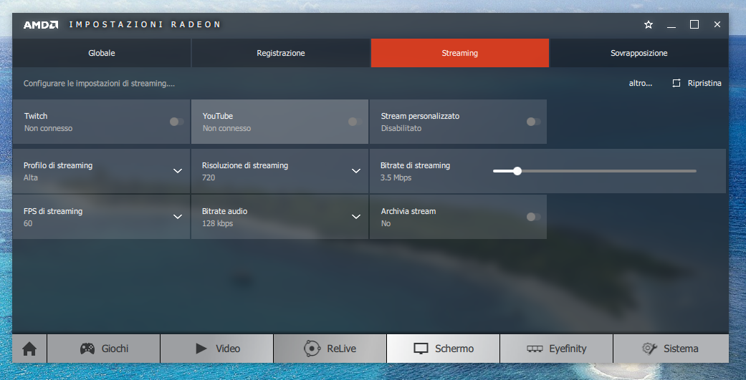Open the Schermo section

pyautogui.click(x=444, y=349)
